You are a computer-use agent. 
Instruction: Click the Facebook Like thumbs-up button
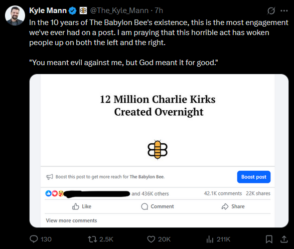[x=82, y=206]
